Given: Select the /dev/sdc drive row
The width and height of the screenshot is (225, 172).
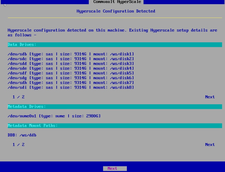Looking at the screenshot, I should click(71, 59).
